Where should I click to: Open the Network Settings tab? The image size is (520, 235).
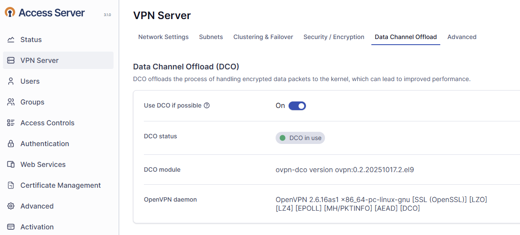pos(163,37)
